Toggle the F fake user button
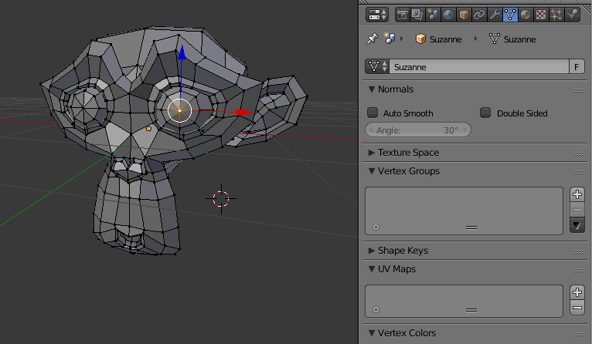Image resolution: width=592 pixels, height=344 pixels. pyautogui.click(x=577, y=66)
